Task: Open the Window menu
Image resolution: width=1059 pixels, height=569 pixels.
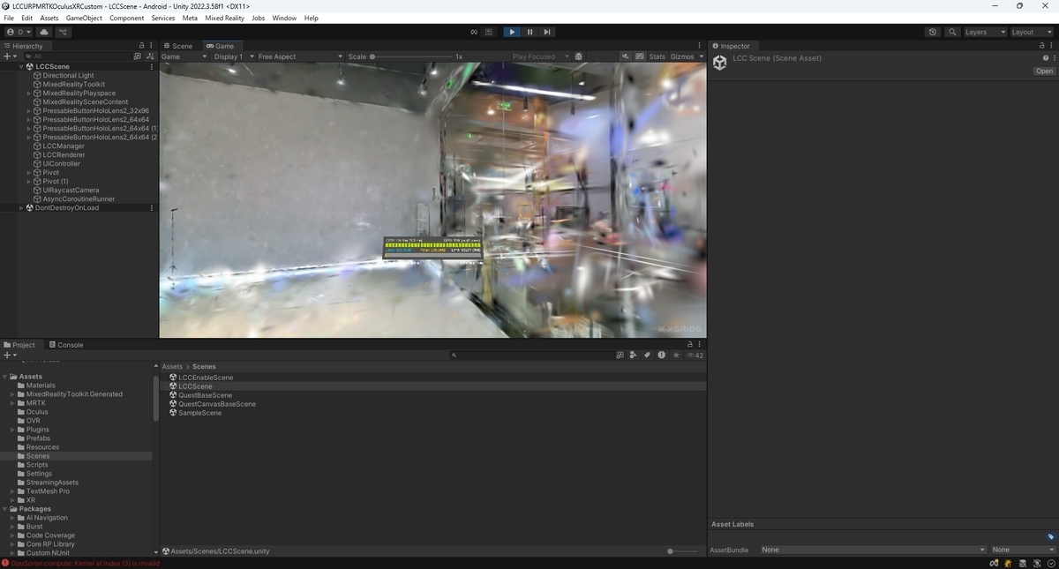Action: tap(284, 18)
